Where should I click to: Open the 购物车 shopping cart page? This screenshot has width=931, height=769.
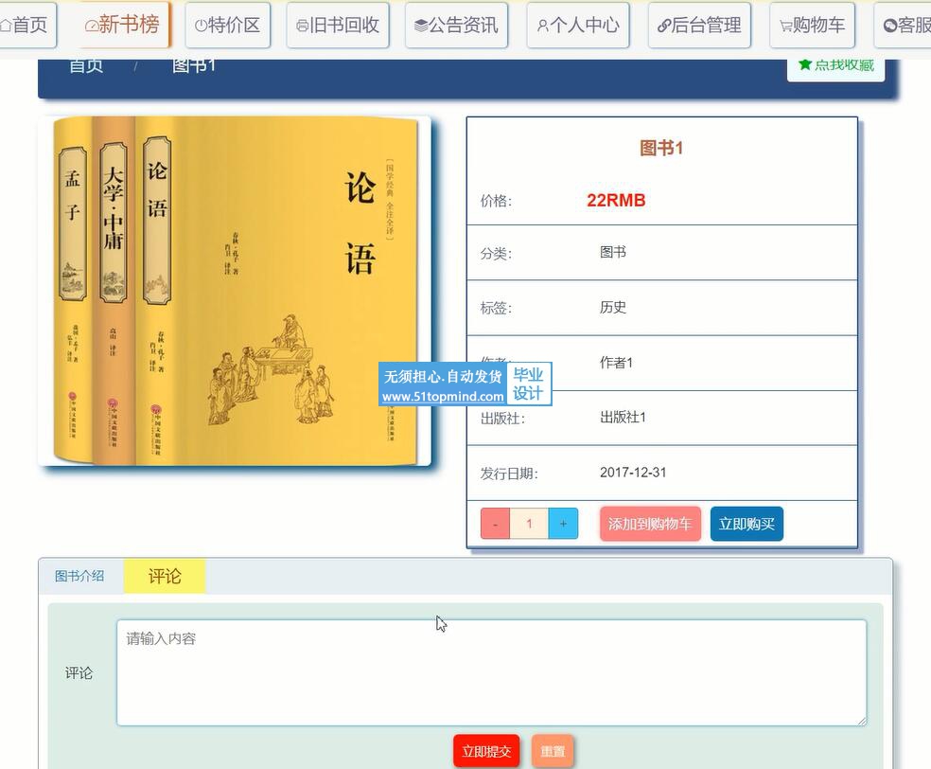[812, 25]
